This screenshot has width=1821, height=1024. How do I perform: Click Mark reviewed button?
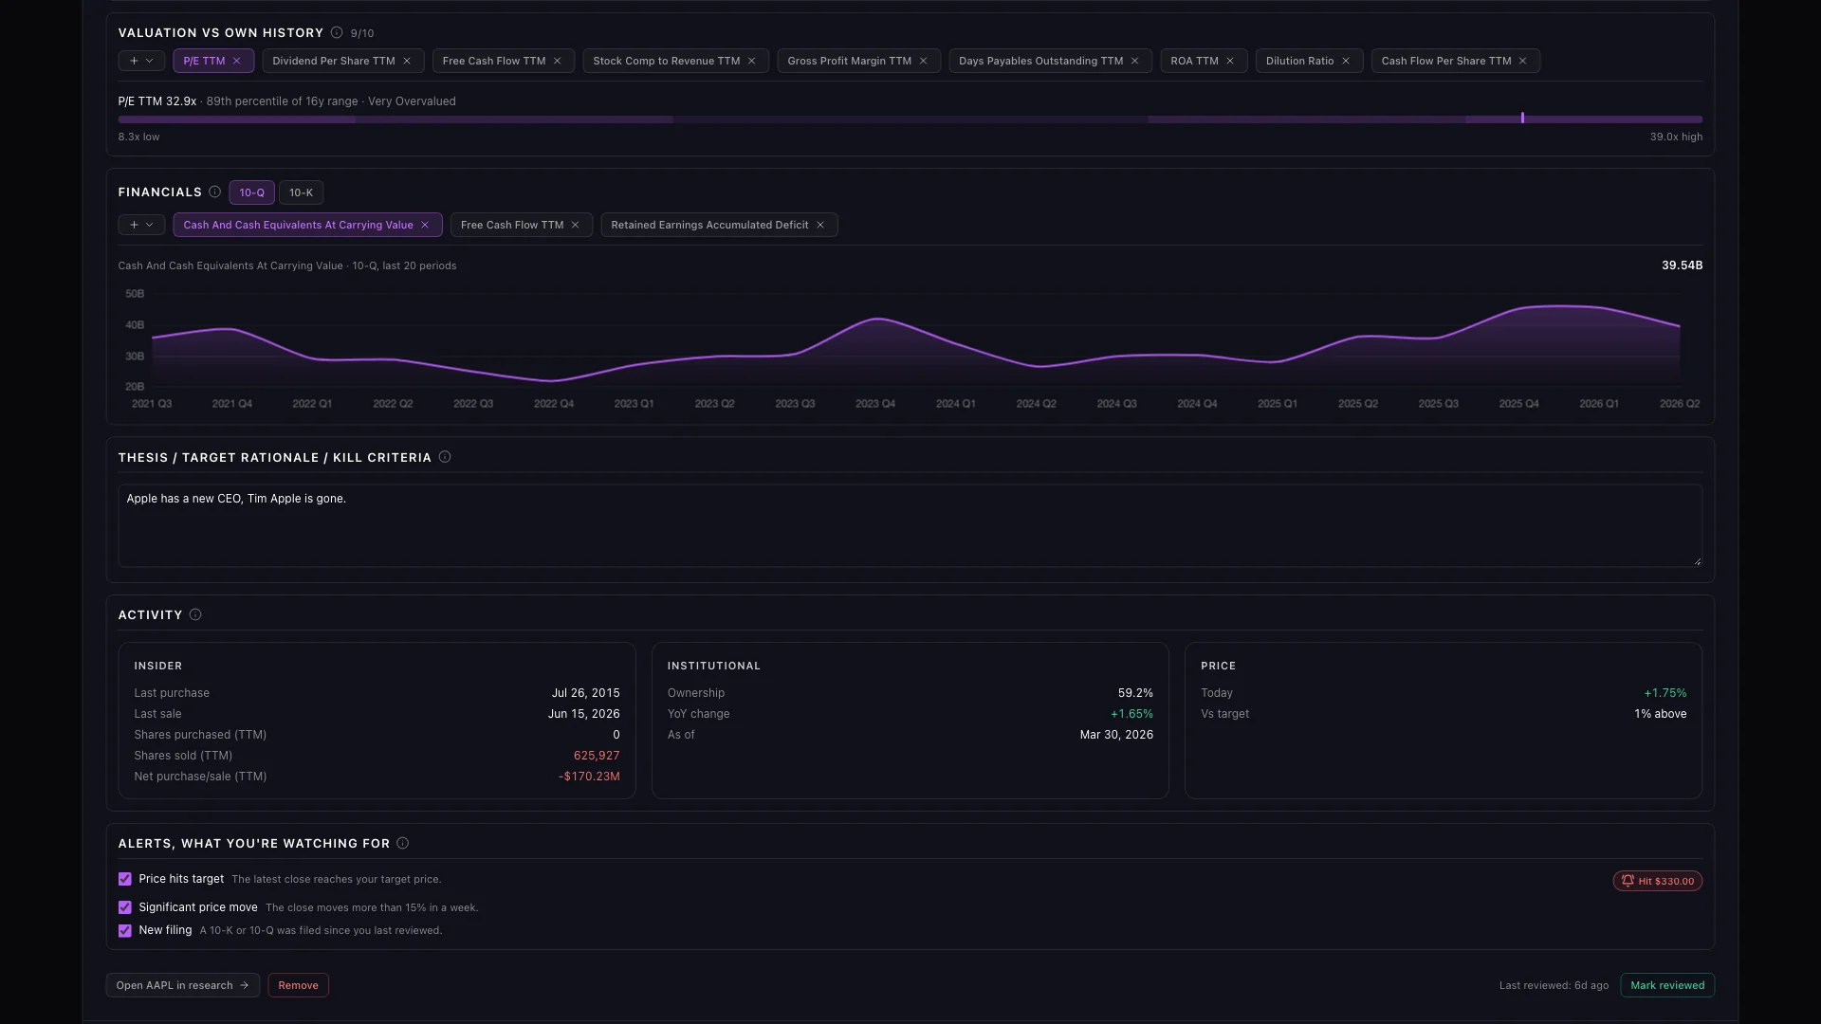coord(1667,985)
